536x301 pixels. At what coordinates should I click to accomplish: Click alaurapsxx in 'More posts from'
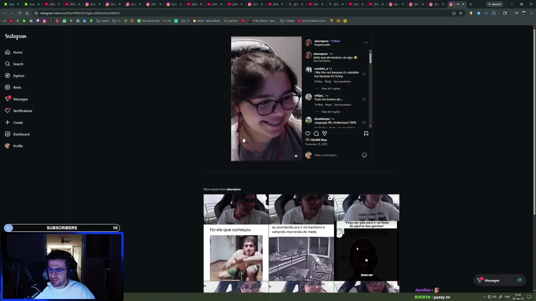click(x=234, y=189)
